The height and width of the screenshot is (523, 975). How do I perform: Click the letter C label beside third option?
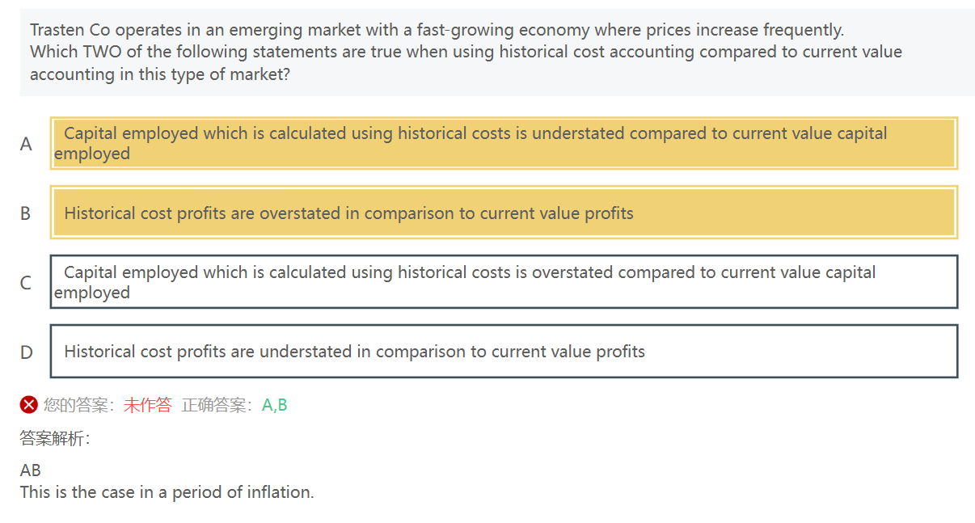pos(26,283)
